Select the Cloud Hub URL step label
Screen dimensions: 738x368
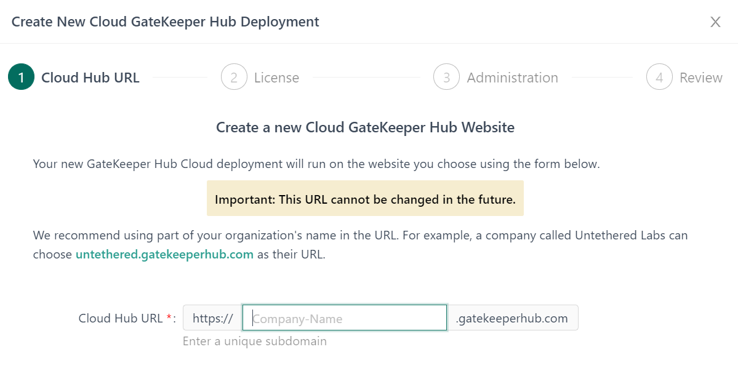tap(90, 78)
